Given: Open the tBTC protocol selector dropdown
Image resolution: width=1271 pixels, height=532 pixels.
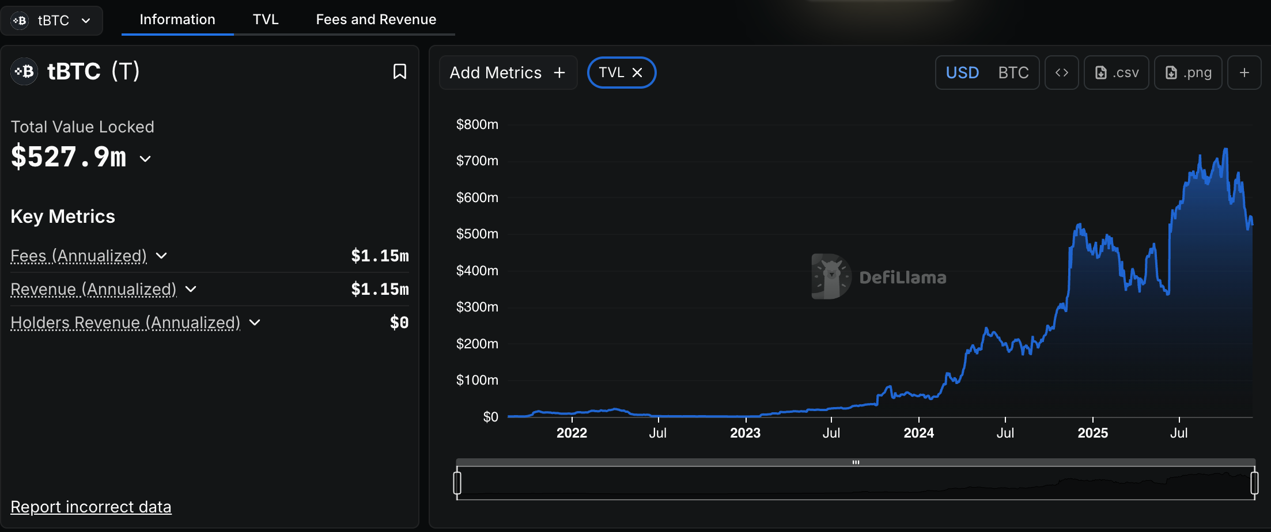Looking at the screenshot, I should [x=52, y=21].
